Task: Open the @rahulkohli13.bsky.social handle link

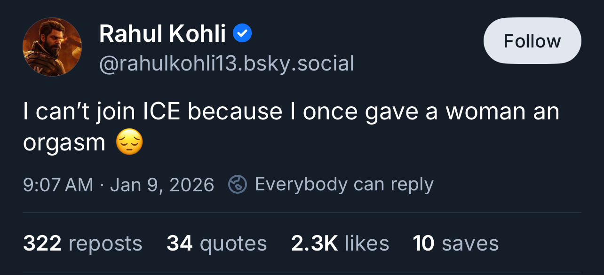Action: 226,63
